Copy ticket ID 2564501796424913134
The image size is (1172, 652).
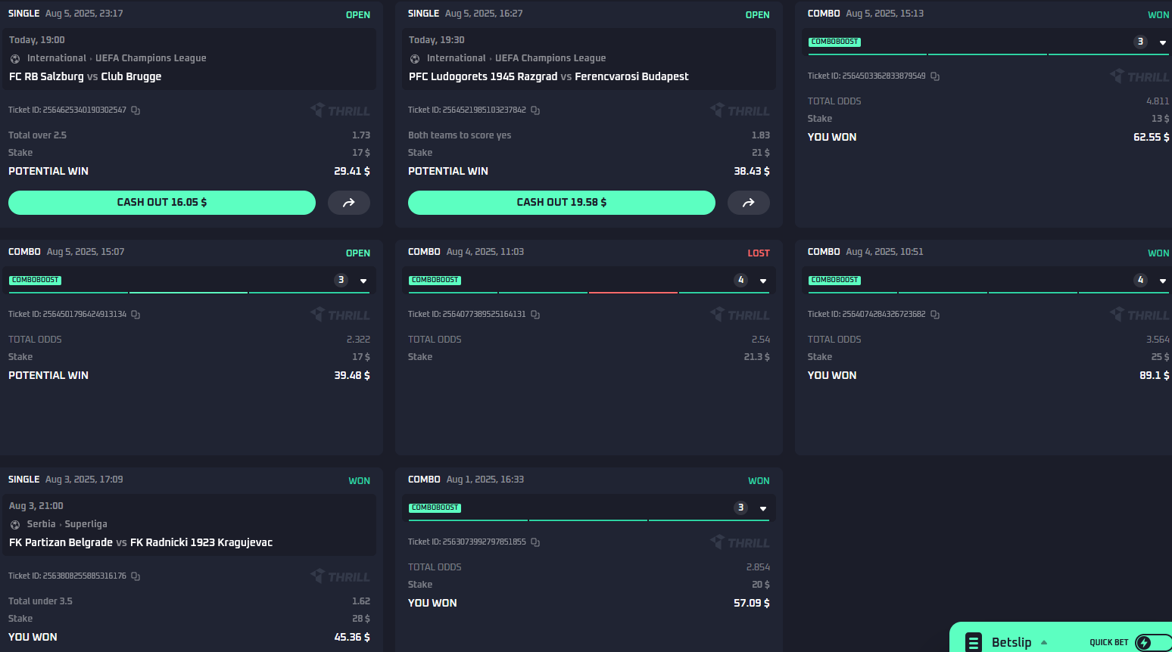(x=136, y=315)
